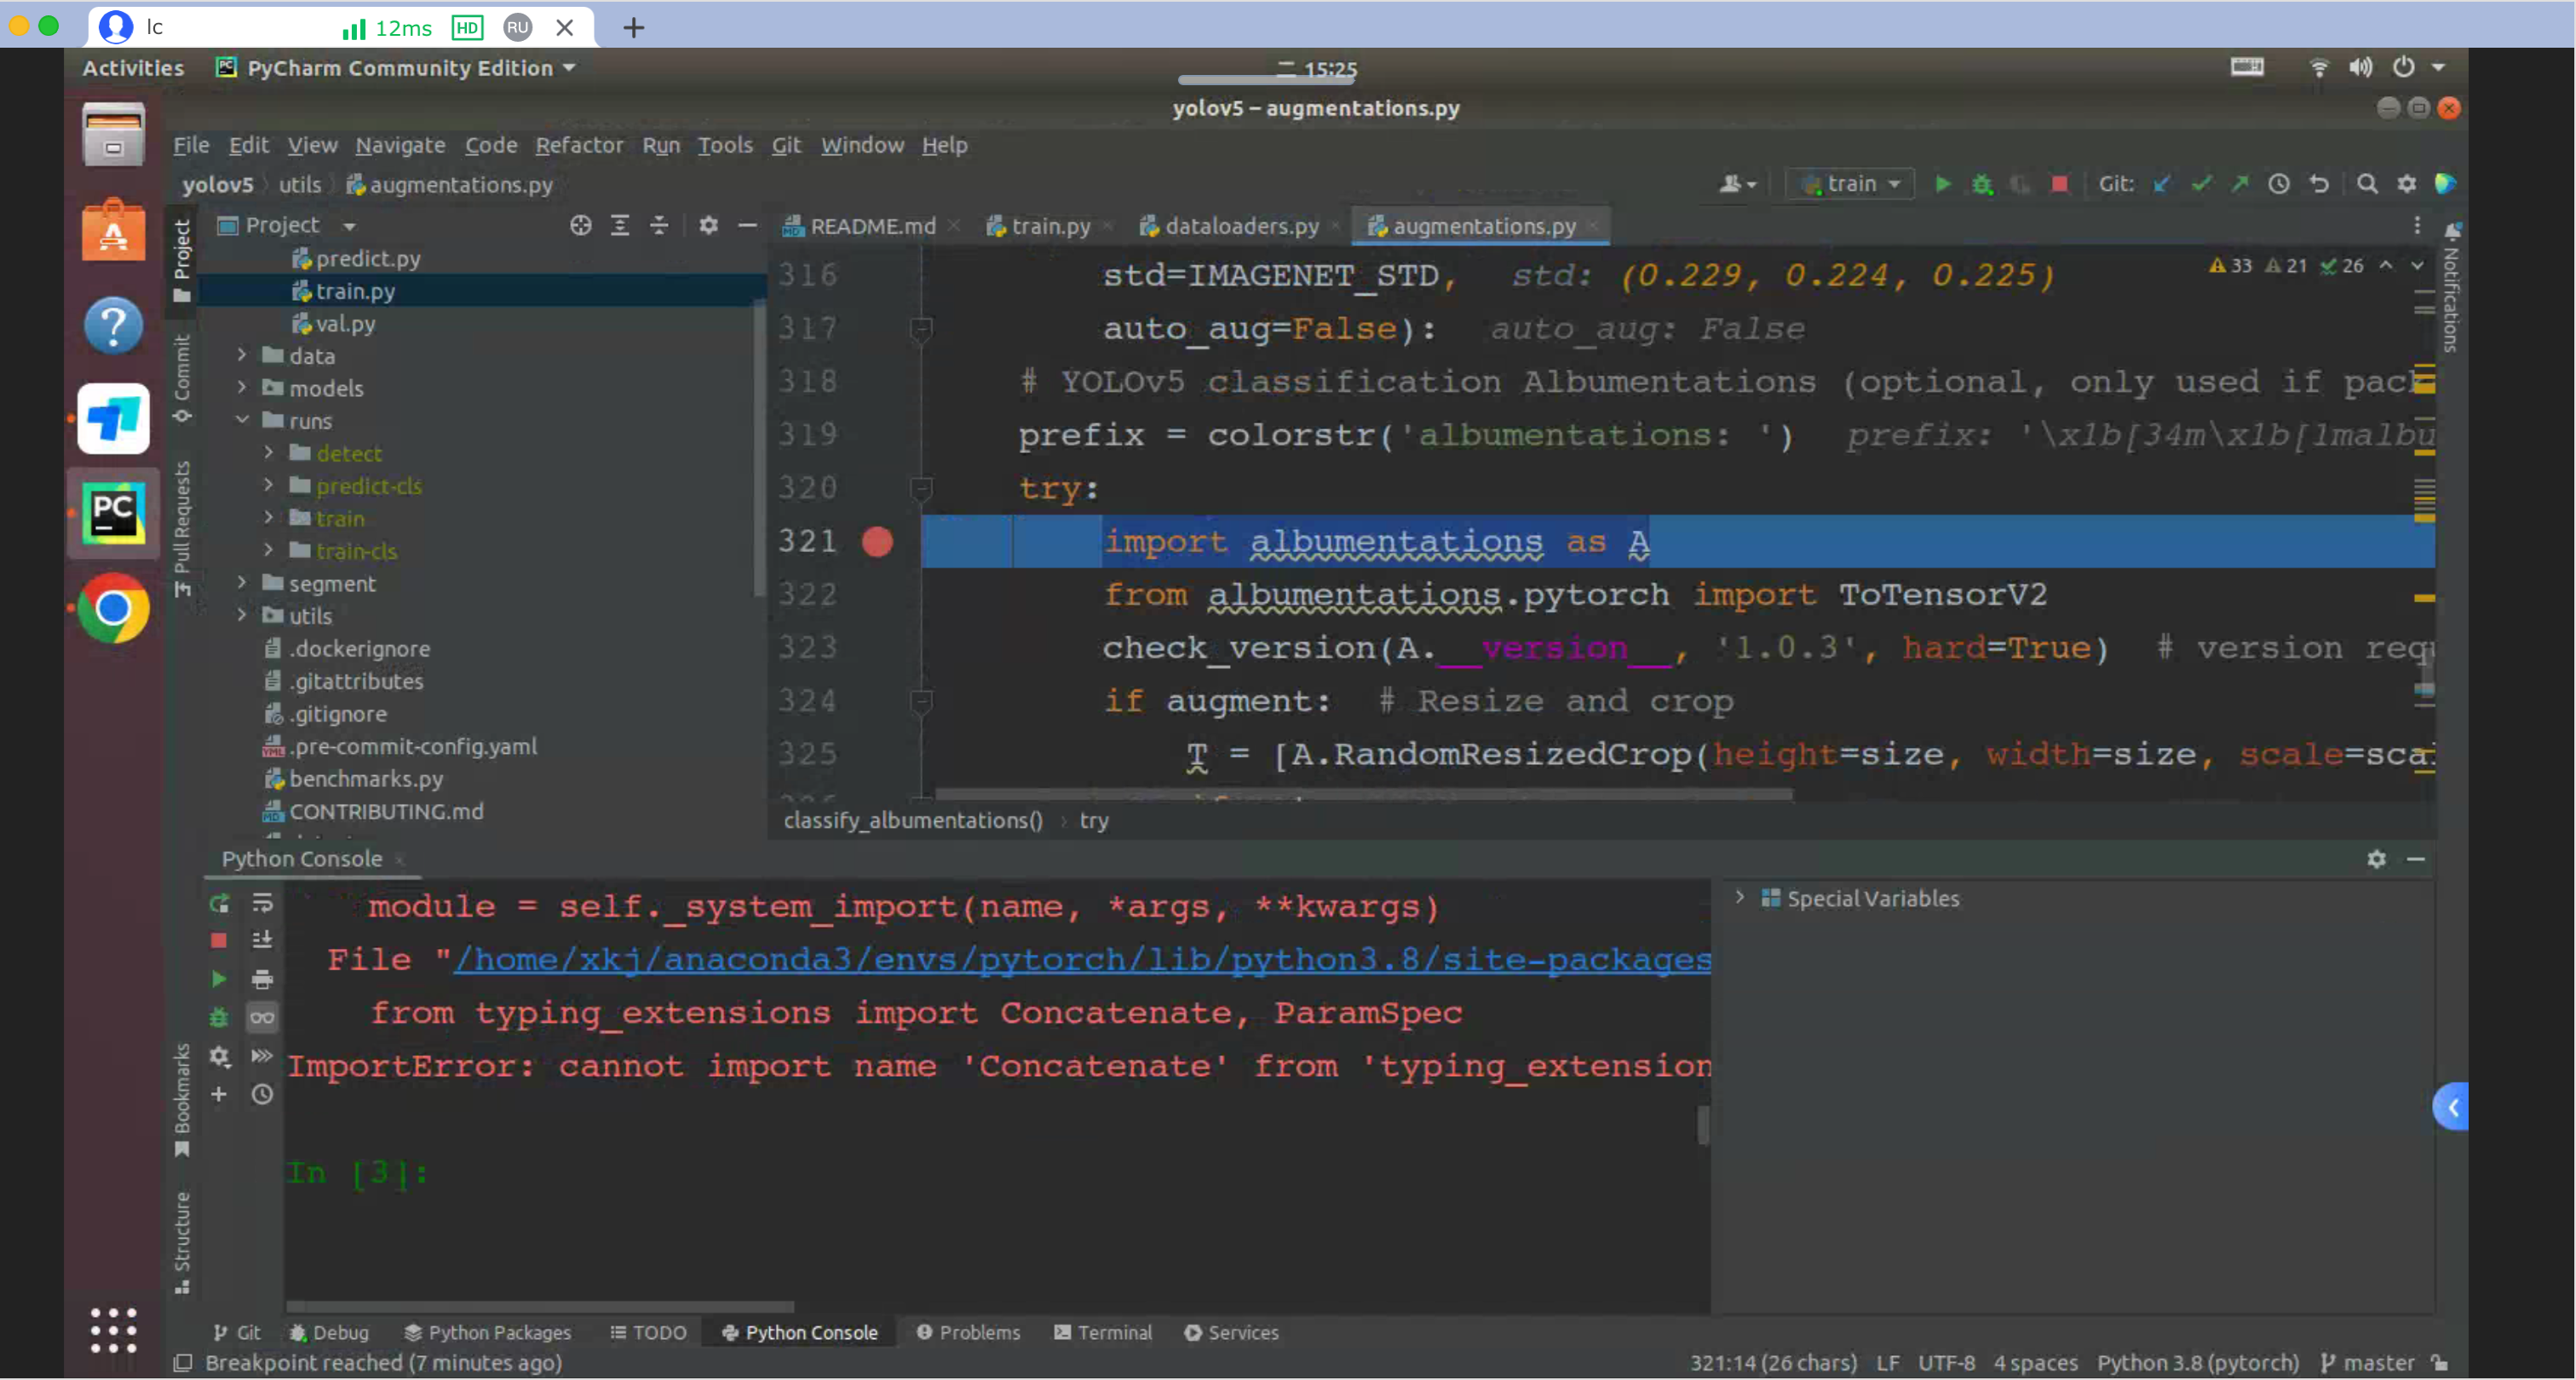Switch to dataloaders.py tab

click(1230, 226)
